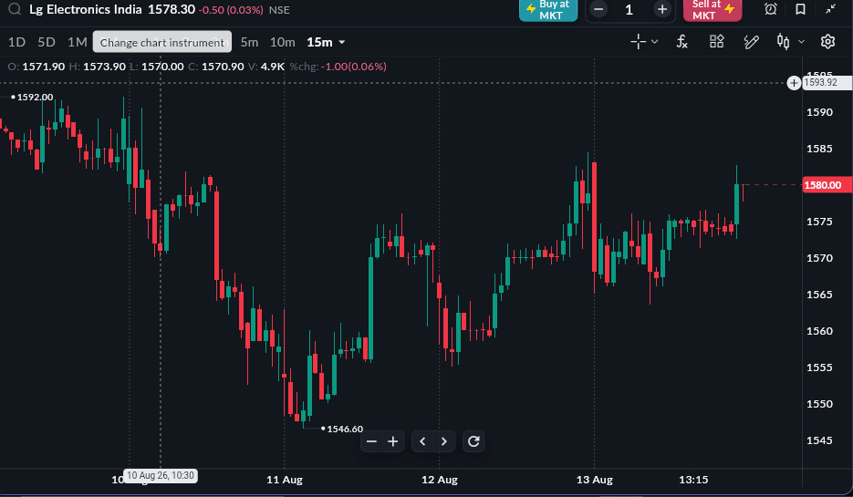This screenshot has height=497, width=853.
Task: Select the candlestick chart type icon
Action: tap(783, 41)
